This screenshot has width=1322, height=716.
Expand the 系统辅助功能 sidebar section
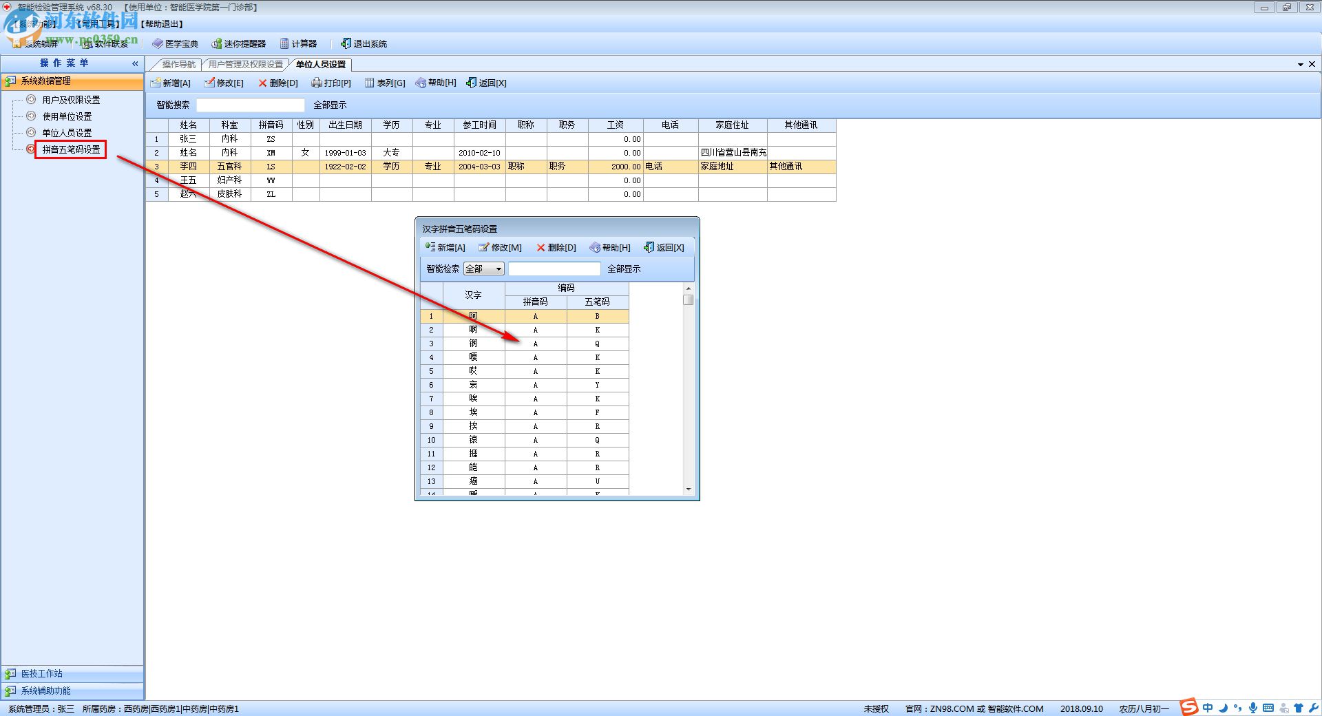45,691
